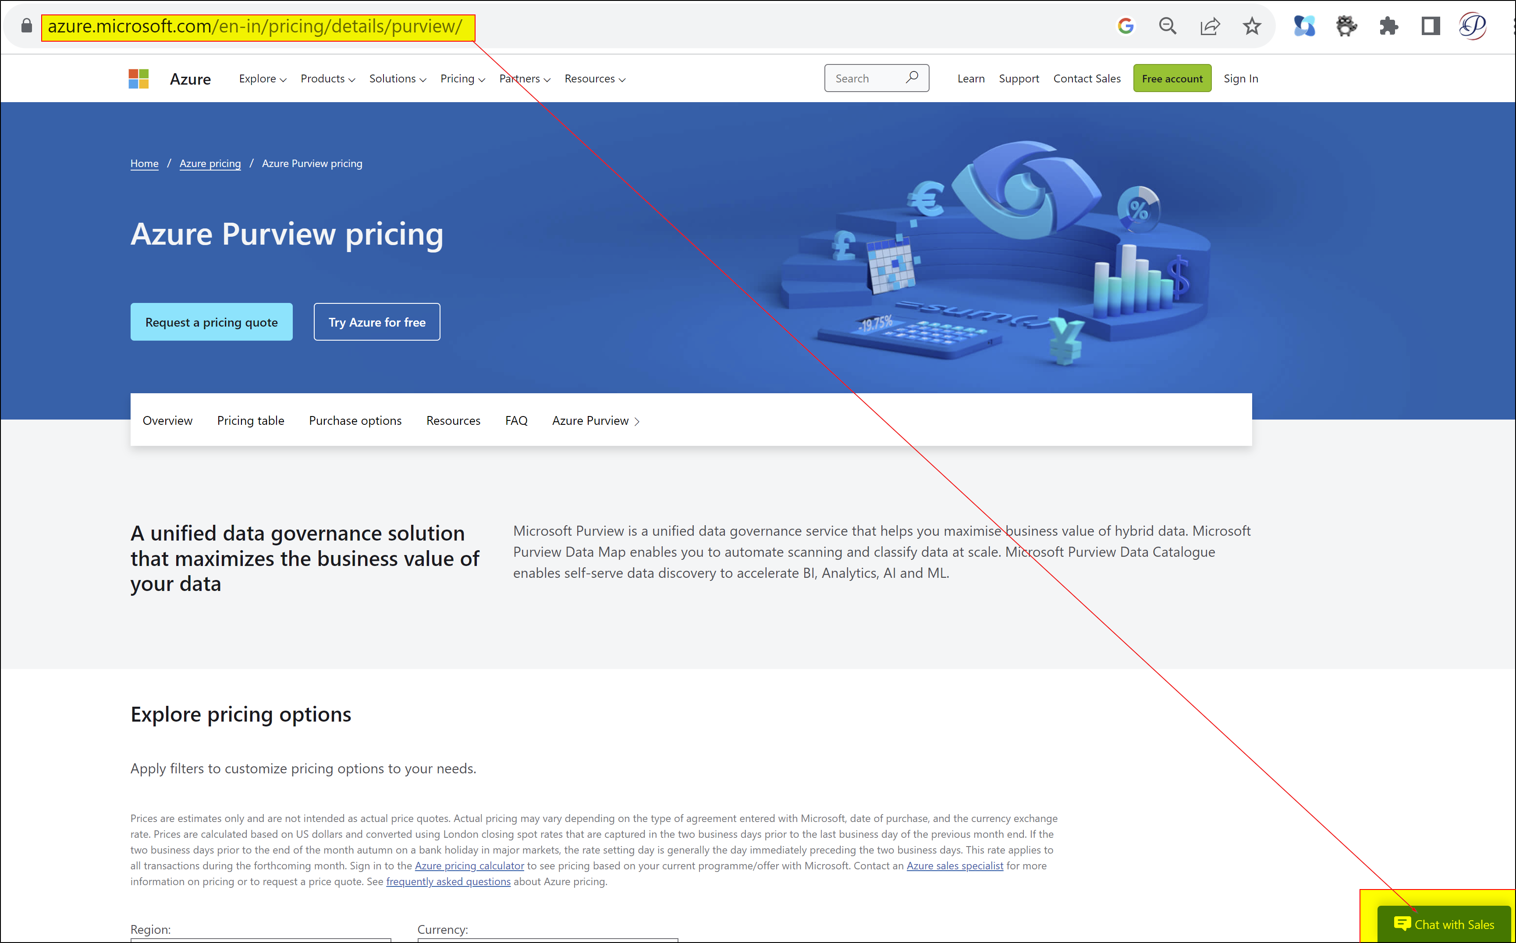
Task: Open the frequently asked questions link
Action: (x=448, y=881)
